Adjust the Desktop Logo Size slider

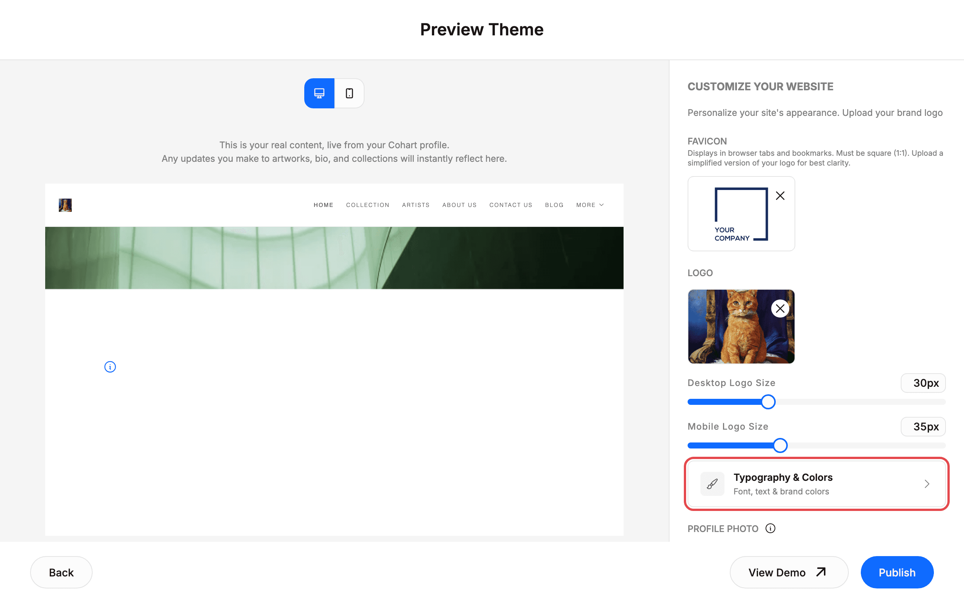(x=768, y=402)
